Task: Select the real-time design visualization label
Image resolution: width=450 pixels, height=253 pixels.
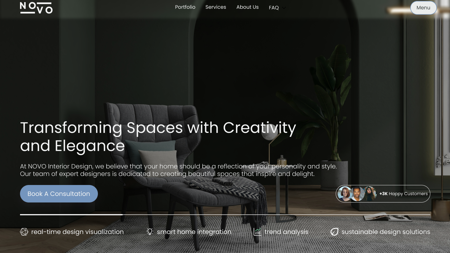Action: [78, 232]
